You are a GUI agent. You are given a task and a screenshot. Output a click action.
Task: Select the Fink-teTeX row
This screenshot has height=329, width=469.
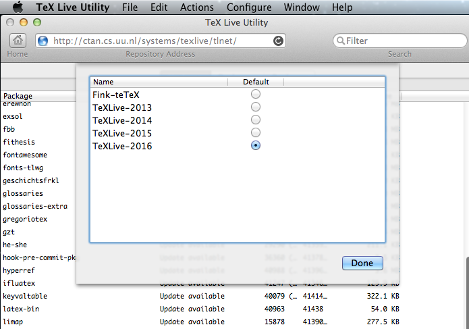point(238,95)
